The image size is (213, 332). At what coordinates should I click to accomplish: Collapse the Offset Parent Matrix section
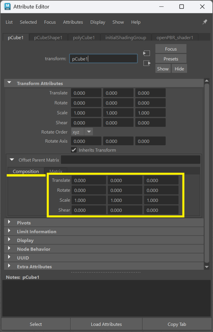12,160
